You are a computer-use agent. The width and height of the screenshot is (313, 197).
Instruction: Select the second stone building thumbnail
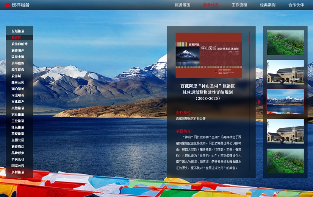(x=285, y=72)
